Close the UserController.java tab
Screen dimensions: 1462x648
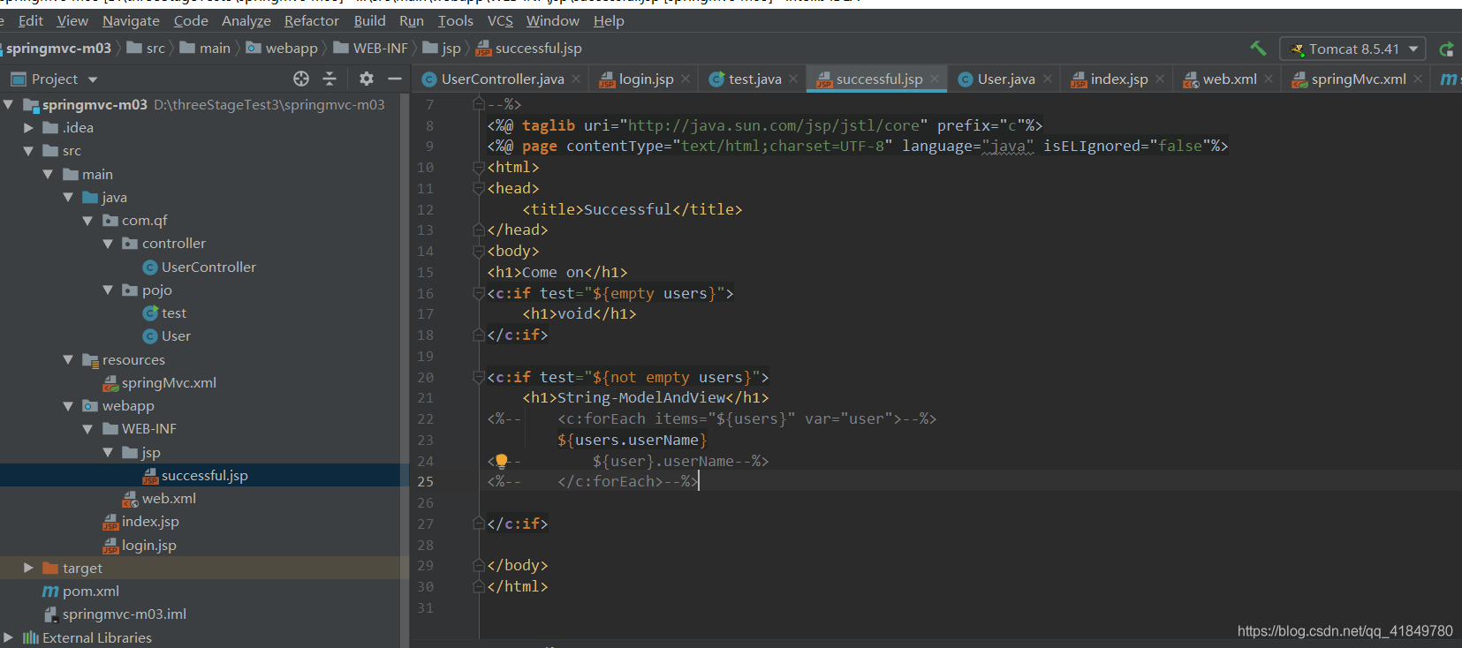[576, 79]
